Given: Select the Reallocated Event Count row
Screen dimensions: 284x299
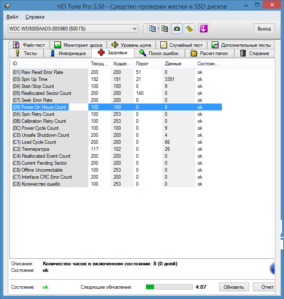Looking at the screenshot, I should pos(117,156).
